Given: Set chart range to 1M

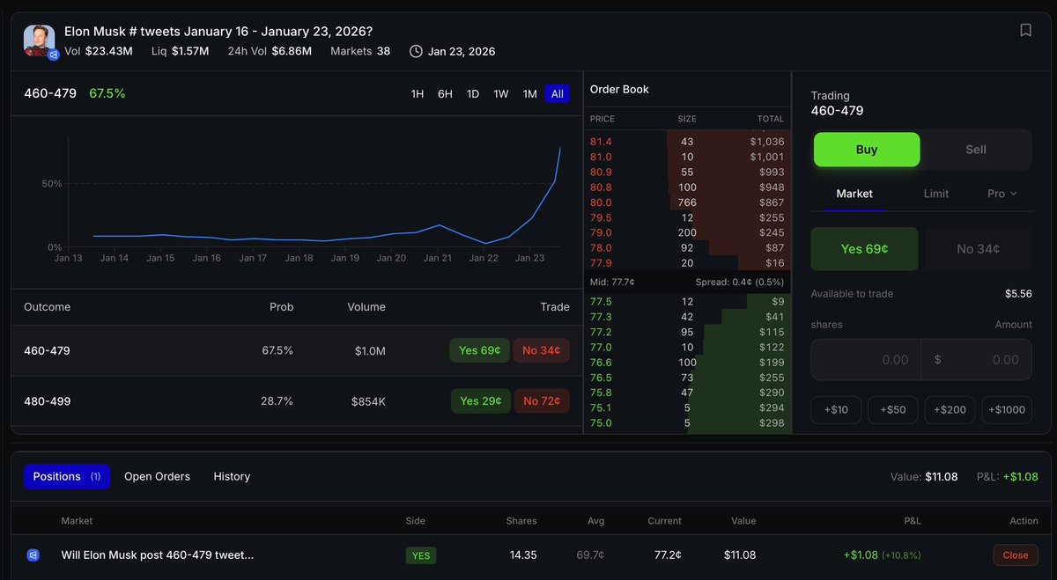Looking at the screenshot, I should [x=529, y=93].
